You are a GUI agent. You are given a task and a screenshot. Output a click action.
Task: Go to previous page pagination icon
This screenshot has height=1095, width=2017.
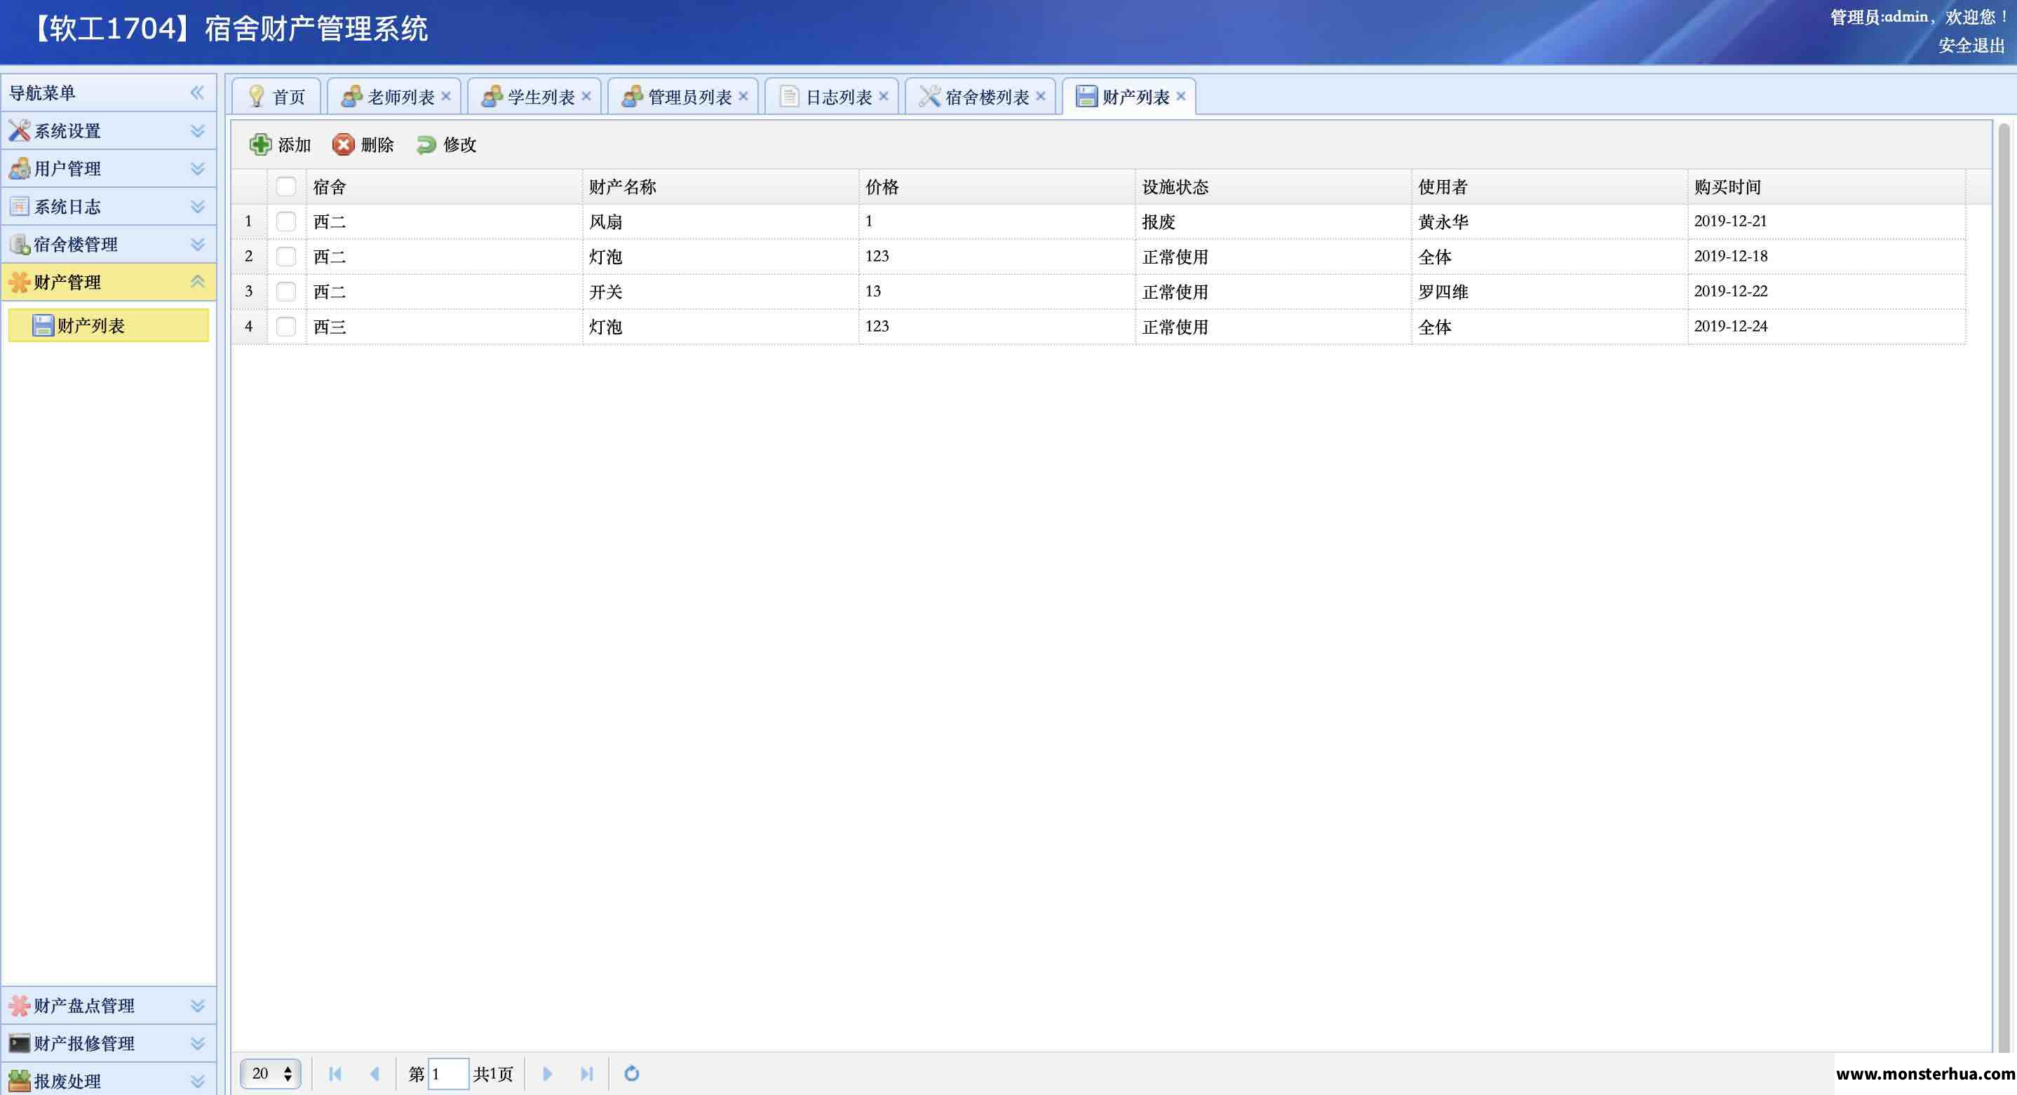coord(375,1073)
